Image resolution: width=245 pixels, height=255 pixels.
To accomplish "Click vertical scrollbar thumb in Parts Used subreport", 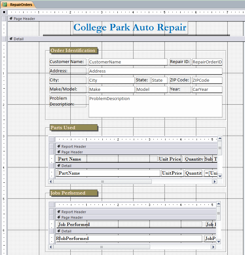I will (x=220, y=148).
